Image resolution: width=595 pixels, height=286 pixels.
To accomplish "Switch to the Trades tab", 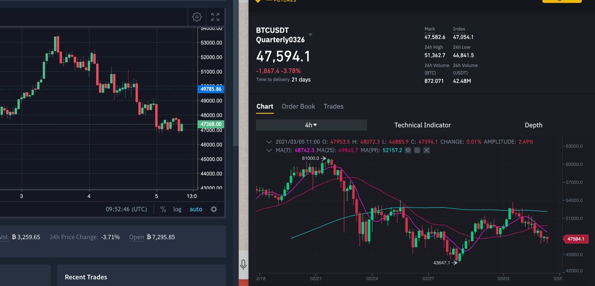I will click(333, 107).
